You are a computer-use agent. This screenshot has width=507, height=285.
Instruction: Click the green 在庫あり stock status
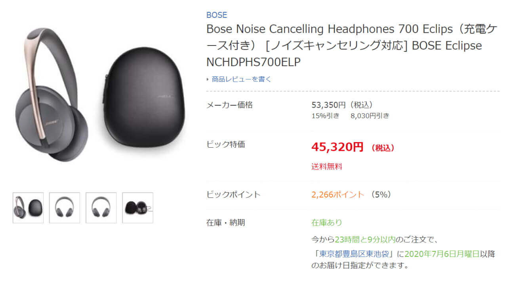(326, 222)
